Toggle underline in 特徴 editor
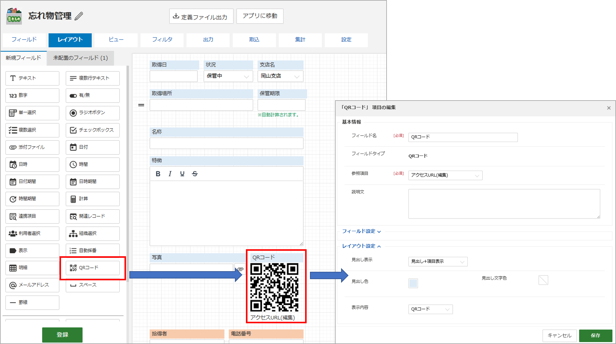This screenshot has height=344, width=616. (x=182, y=174)
